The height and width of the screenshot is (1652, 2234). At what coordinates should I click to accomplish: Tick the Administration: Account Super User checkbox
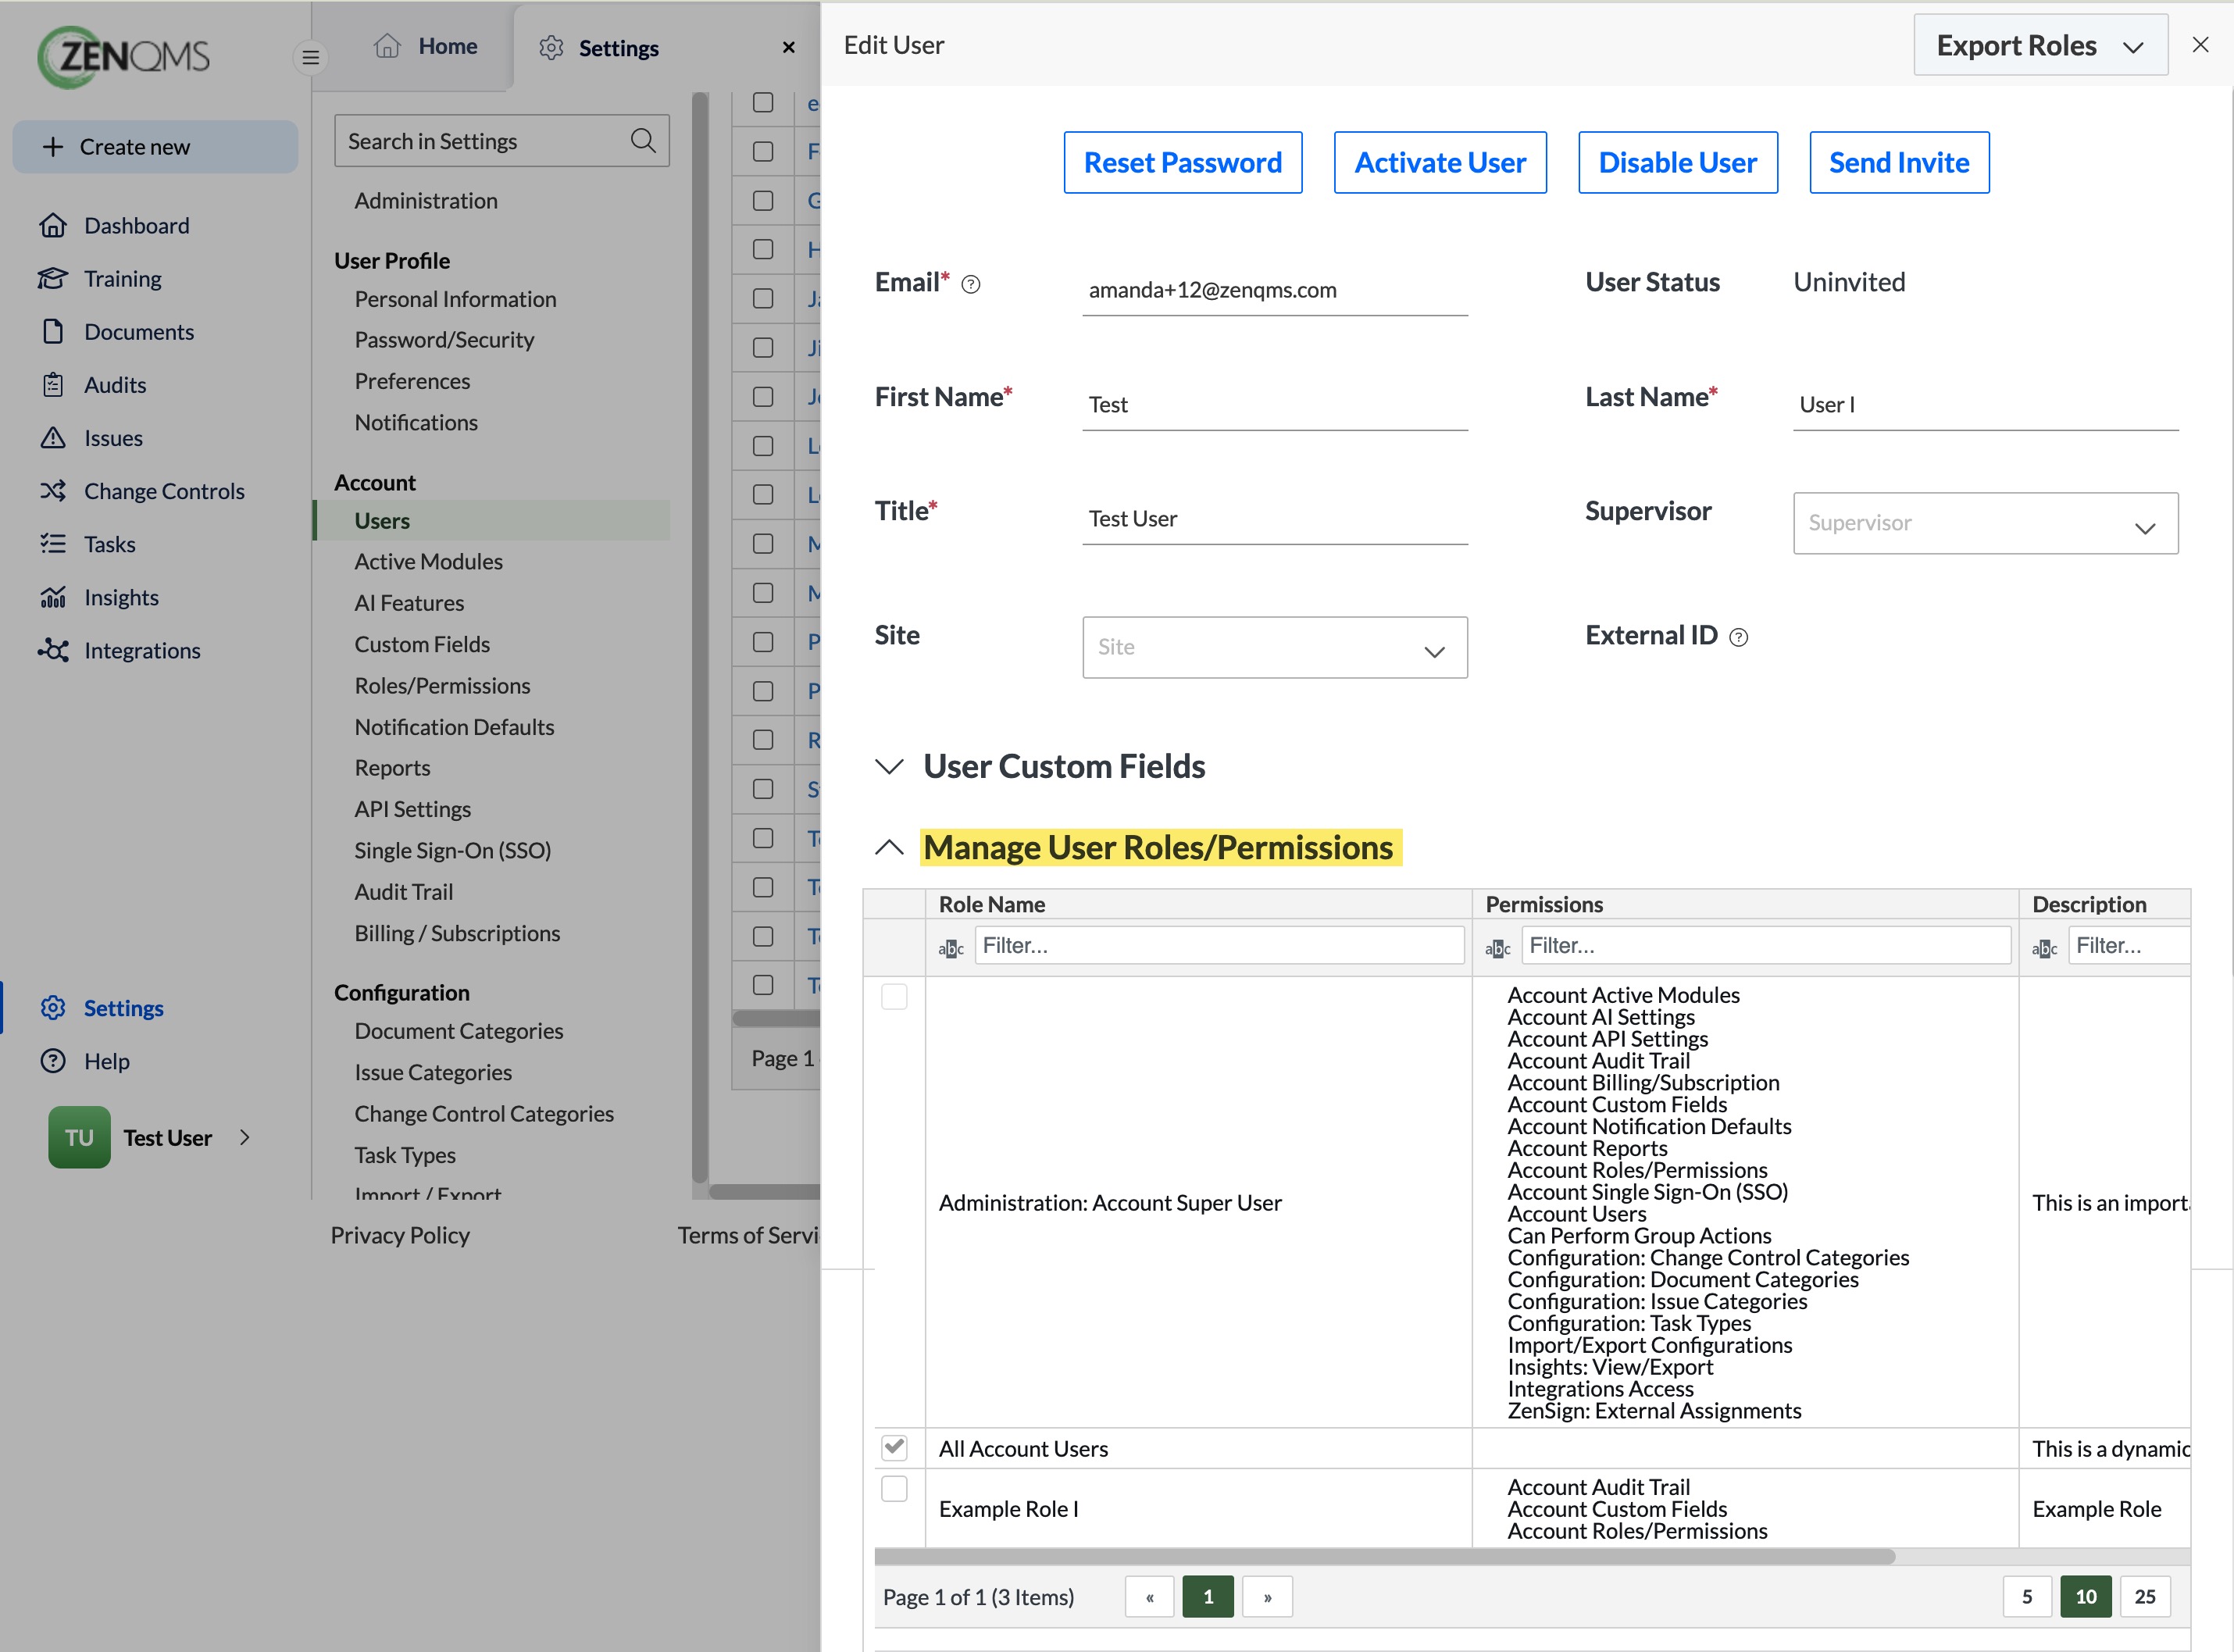(894, 996)
